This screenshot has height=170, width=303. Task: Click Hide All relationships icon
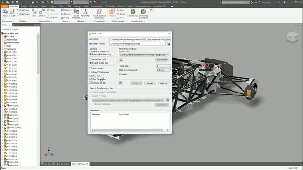tap(52, 18)
